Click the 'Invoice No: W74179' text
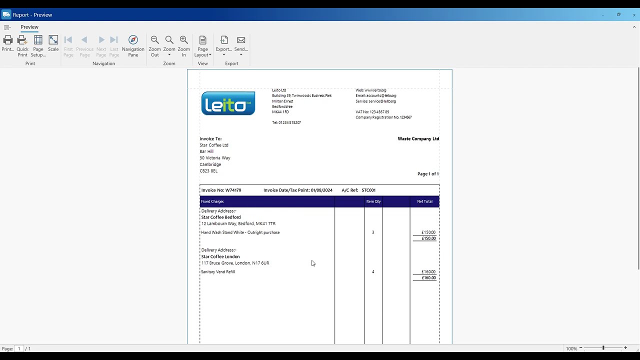 (x=221, y=190)
